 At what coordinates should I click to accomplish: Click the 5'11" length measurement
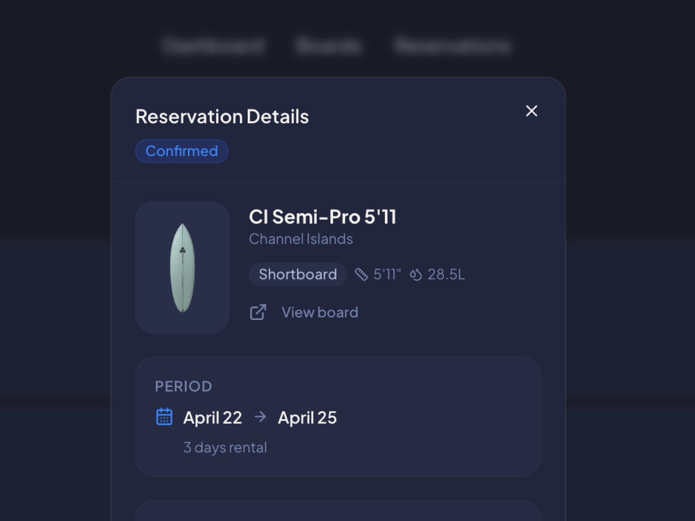(x=387, y=274)
